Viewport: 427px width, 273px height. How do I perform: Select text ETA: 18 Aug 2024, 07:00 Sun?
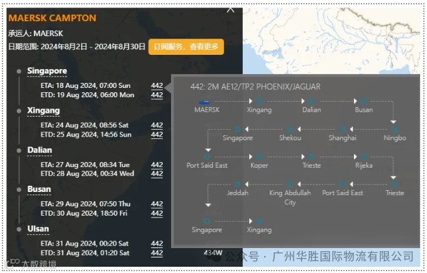[86, 85]
